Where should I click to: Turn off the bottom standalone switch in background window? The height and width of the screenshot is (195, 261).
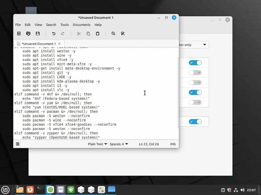[x=195, y=122]
